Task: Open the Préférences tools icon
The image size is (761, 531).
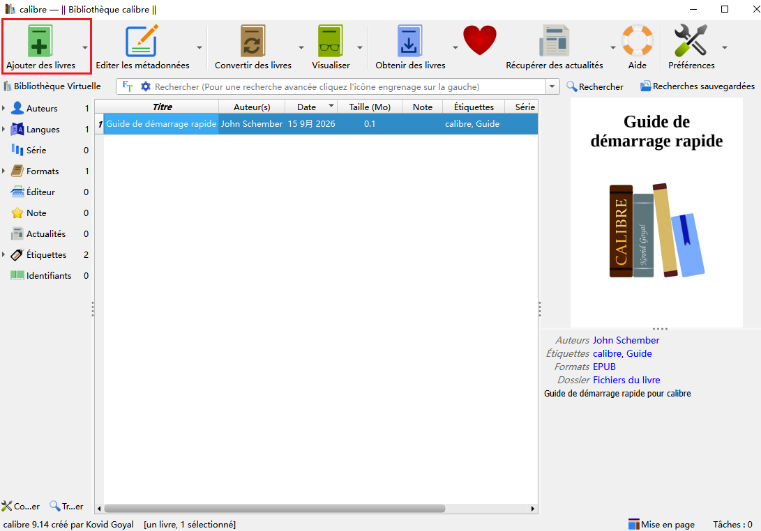Action: [x=691, y=40]
